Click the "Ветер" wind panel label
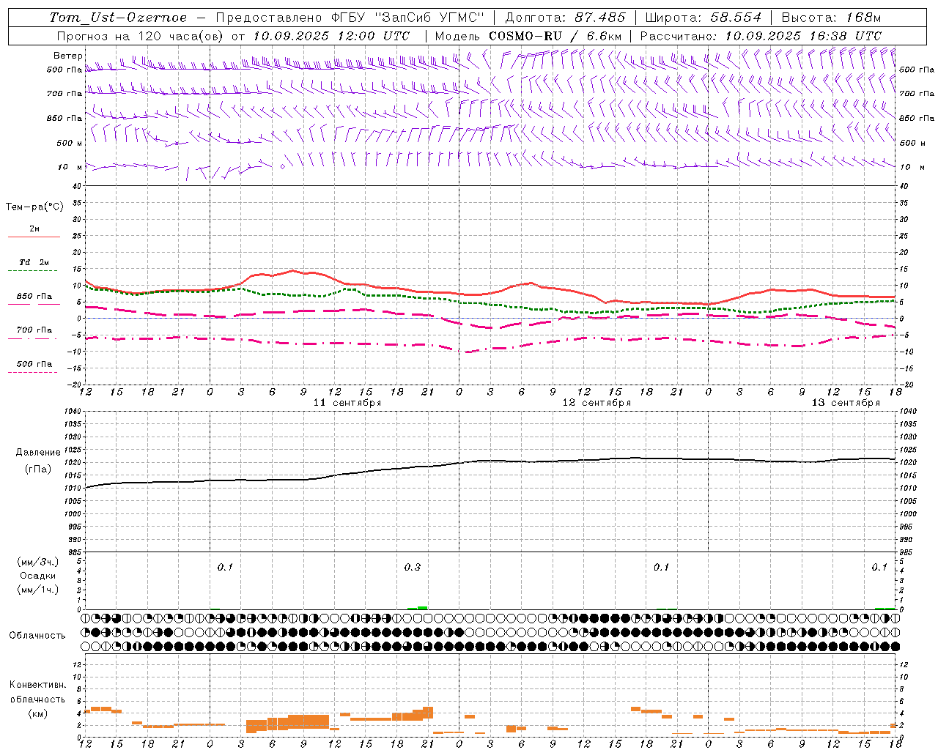 click(x=67, y=56)
